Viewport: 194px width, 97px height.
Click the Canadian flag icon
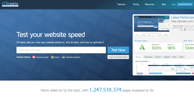[x=34, y=57]
